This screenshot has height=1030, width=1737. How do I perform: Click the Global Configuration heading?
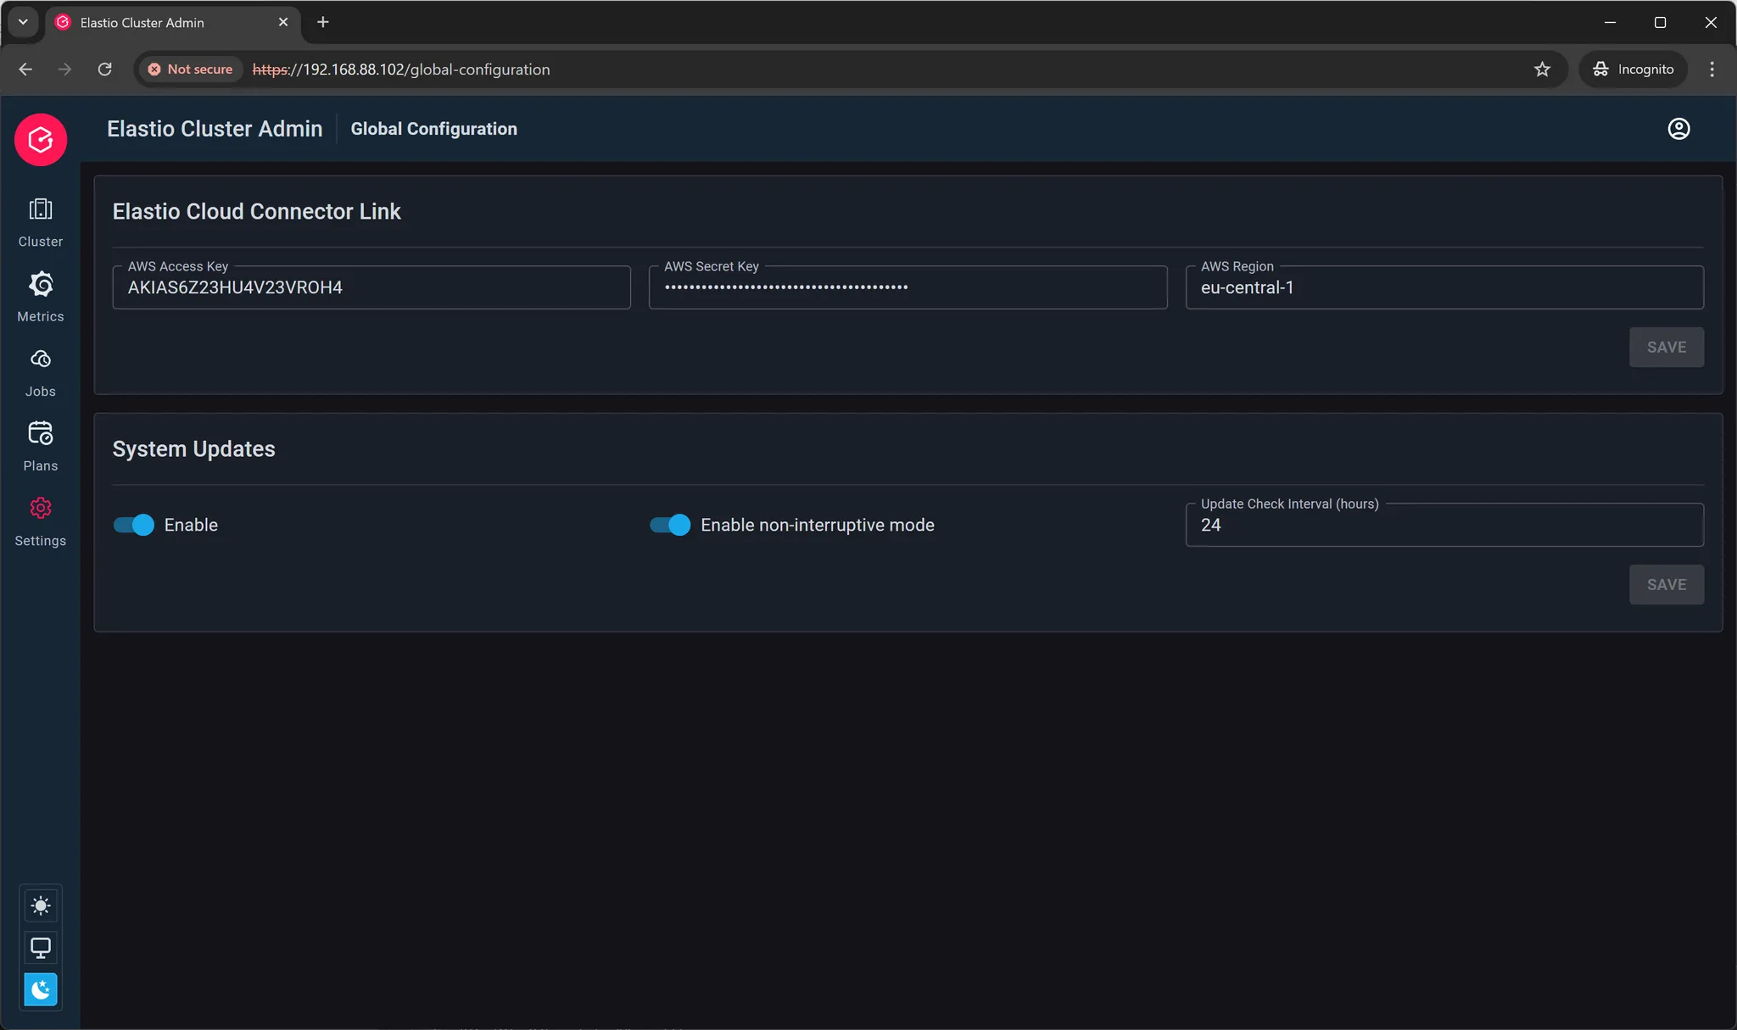pos(434,129)
